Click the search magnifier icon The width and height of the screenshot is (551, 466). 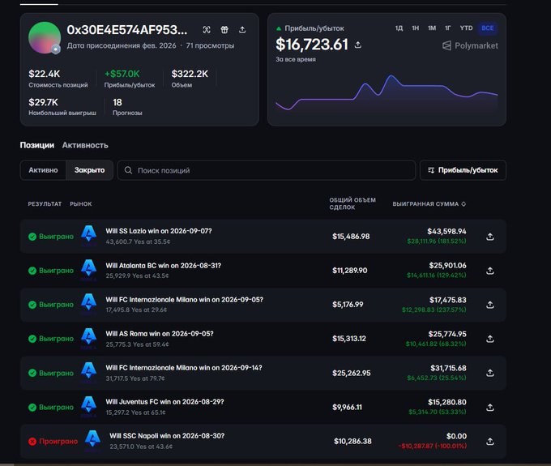coord(128,170)
